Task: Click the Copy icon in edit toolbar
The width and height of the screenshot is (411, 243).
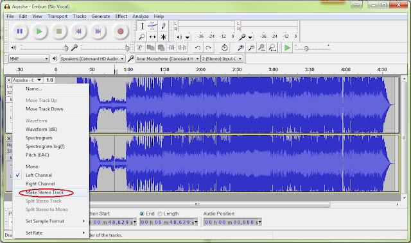Action: tap(150, 47)
